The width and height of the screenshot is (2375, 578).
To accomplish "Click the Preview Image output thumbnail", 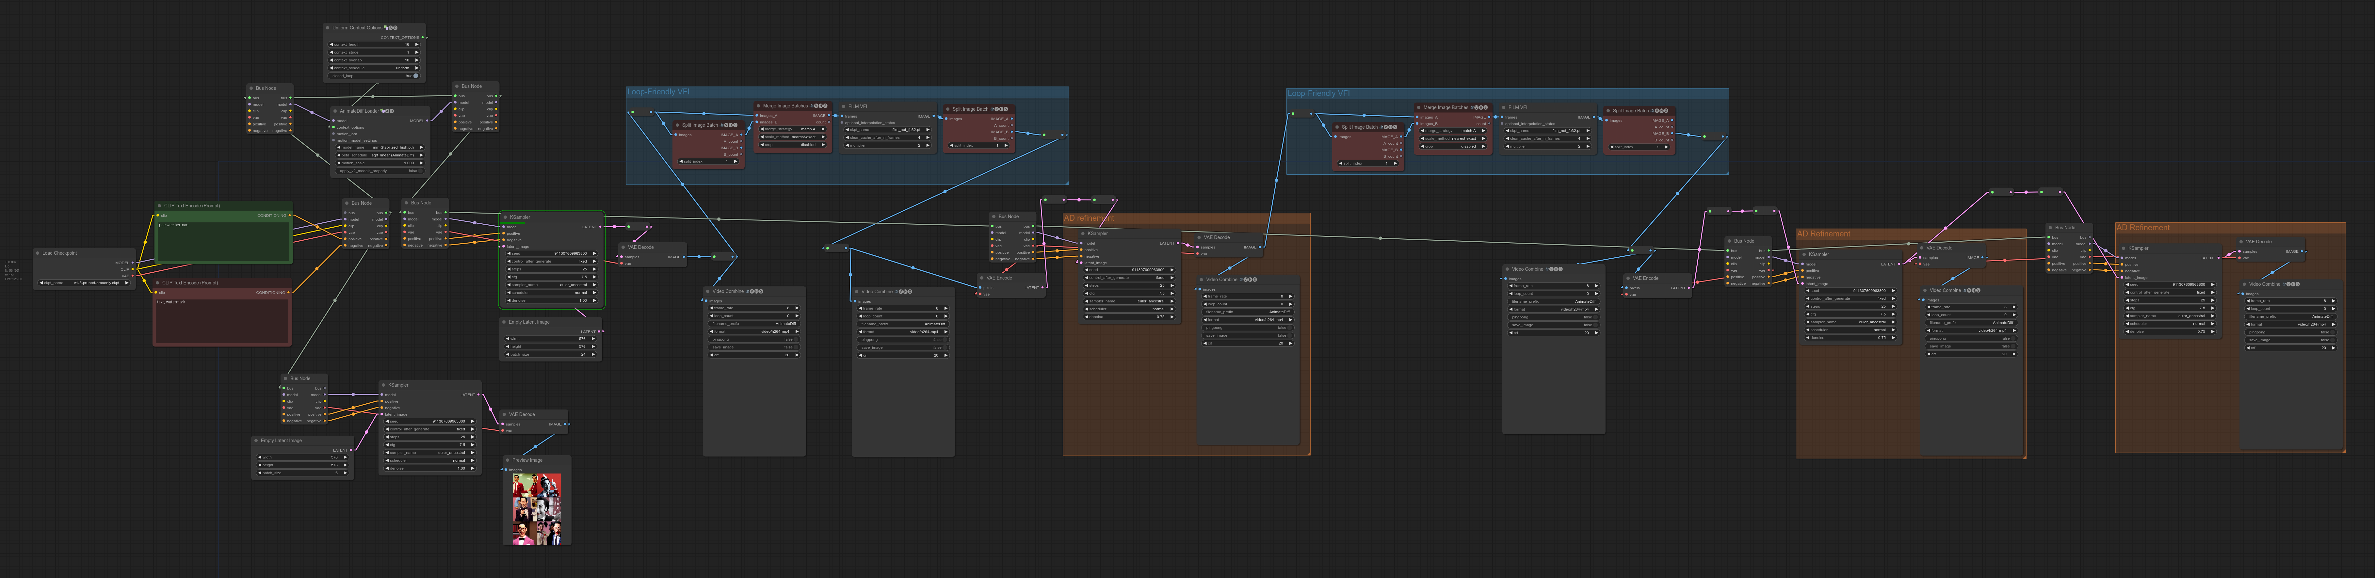I will 537,509.
